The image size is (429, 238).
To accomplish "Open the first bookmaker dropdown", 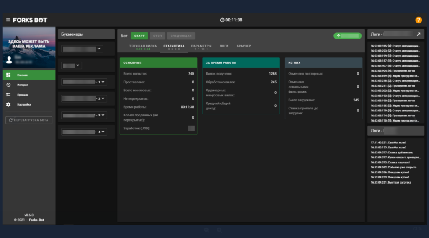I will click(x=82, y=49).
